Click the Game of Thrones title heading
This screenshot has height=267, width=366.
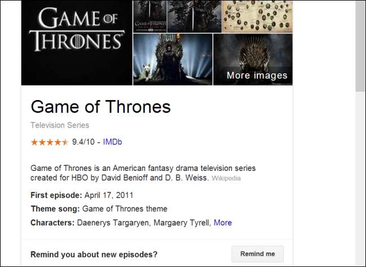pos(100,107)
